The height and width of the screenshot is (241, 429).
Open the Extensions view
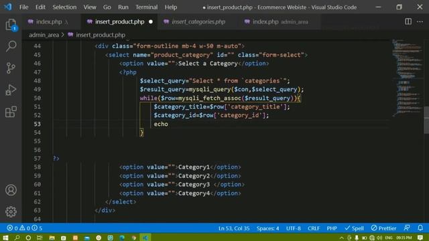pyautogui.click(x=11, y=112)
